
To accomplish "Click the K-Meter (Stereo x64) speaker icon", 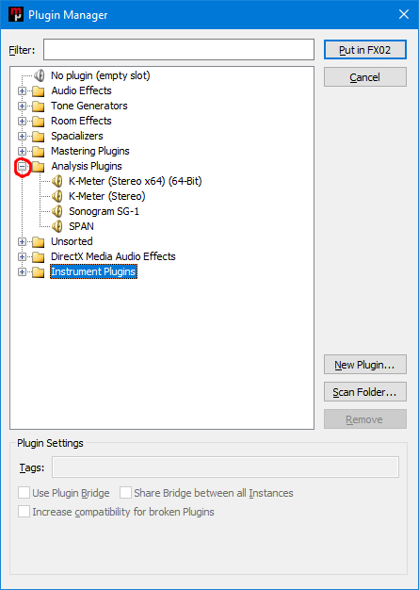I will [x=57, y=181].
